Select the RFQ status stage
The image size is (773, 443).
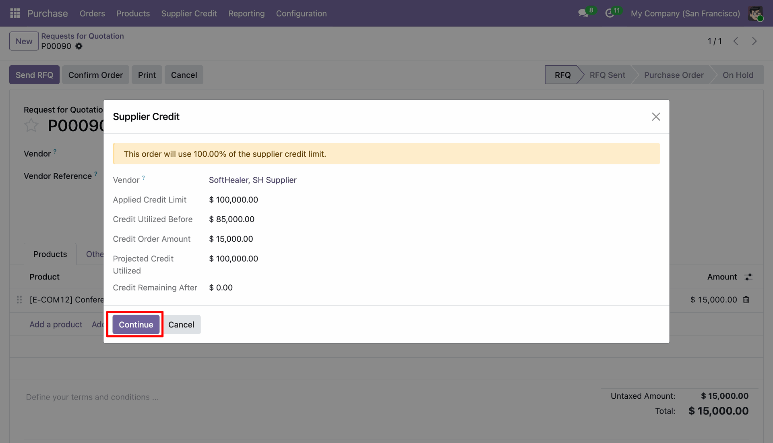(562, 75)
